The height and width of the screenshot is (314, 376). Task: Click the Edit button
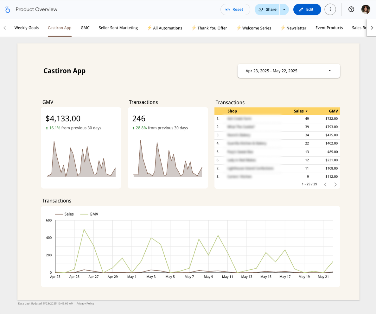pyautogui.click(x=307, y=10)
